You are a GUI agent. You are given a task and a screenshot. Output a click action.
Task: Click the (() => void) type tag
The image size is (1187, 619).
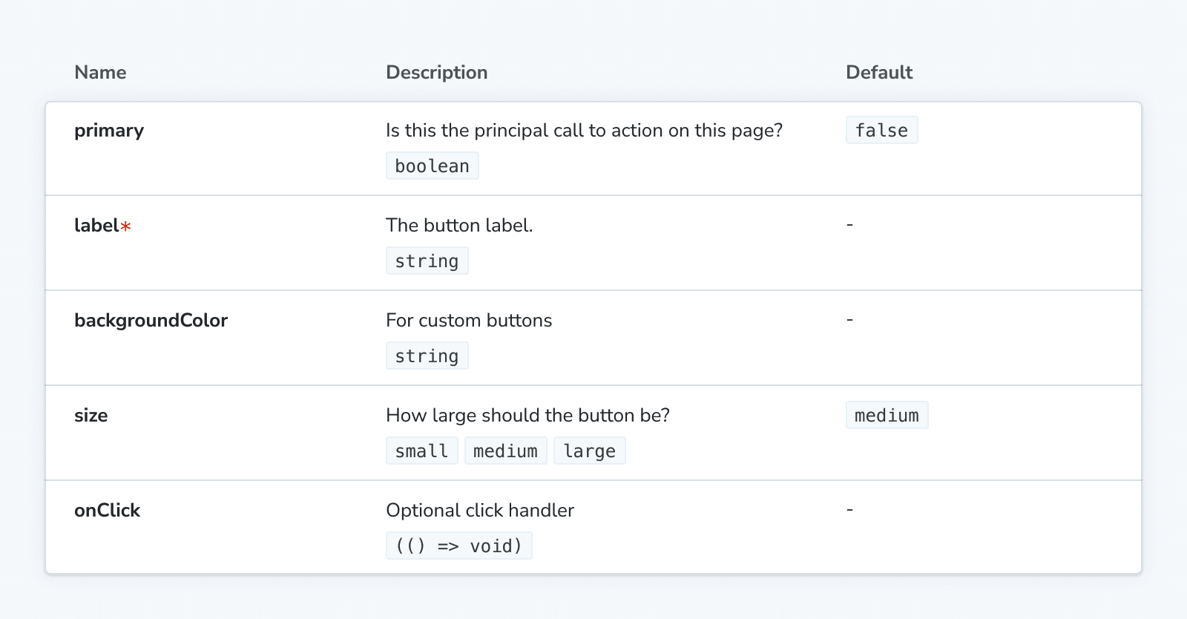[458, 546]
